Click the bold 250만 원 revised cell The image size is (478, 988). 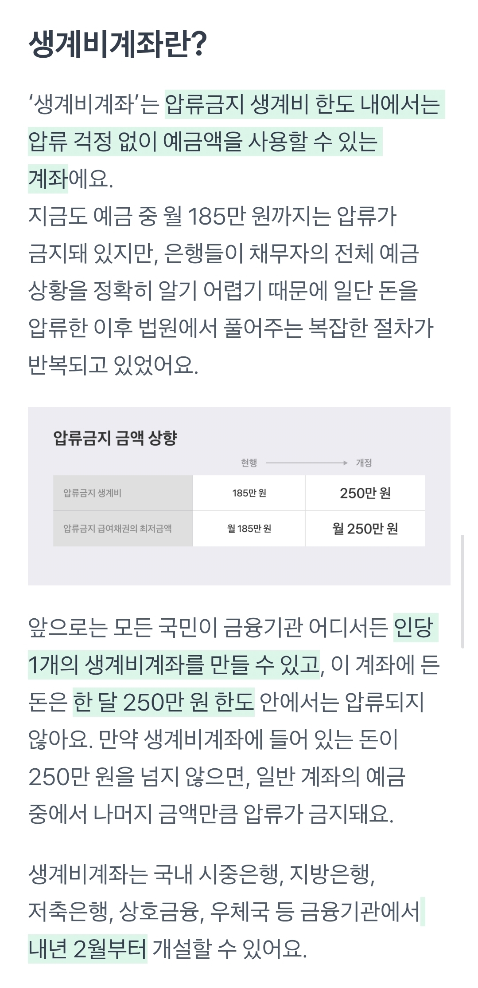(365, 493)
